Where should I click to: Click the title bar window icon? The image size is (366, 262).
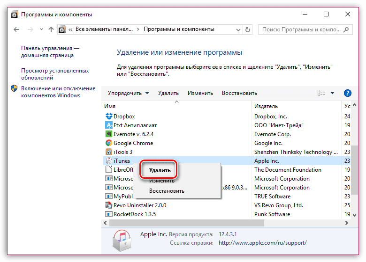pyautogui.click(x=15, y=15)
